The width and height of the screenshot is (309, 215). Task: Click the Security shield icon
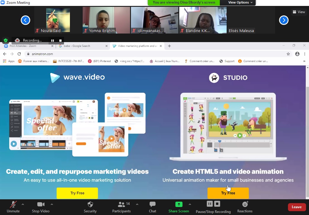click(90, 204)
